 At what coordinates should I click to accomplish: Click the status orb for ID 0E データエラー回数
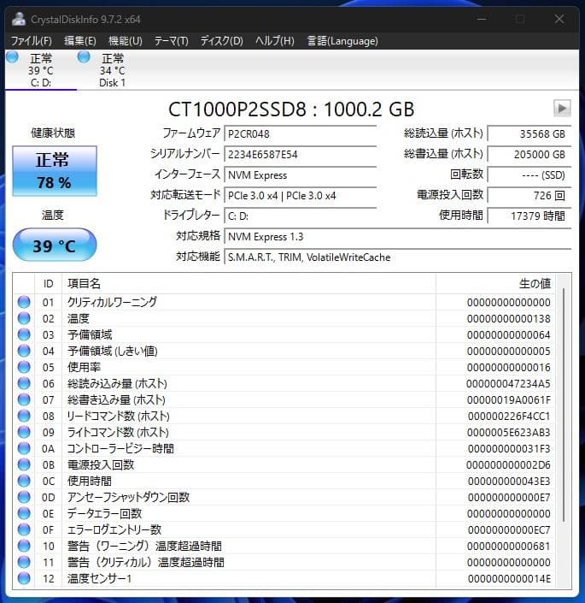(x=24, y=513)
